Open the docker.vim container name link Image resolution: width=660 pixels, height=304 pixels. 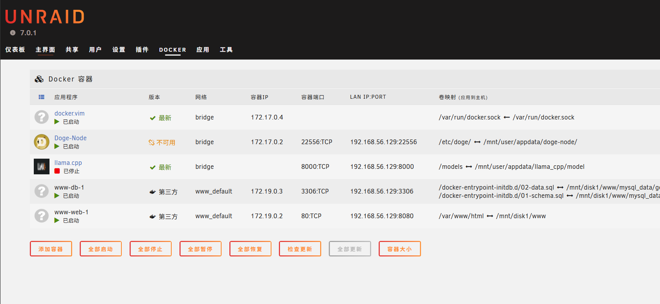coord(70,113)
